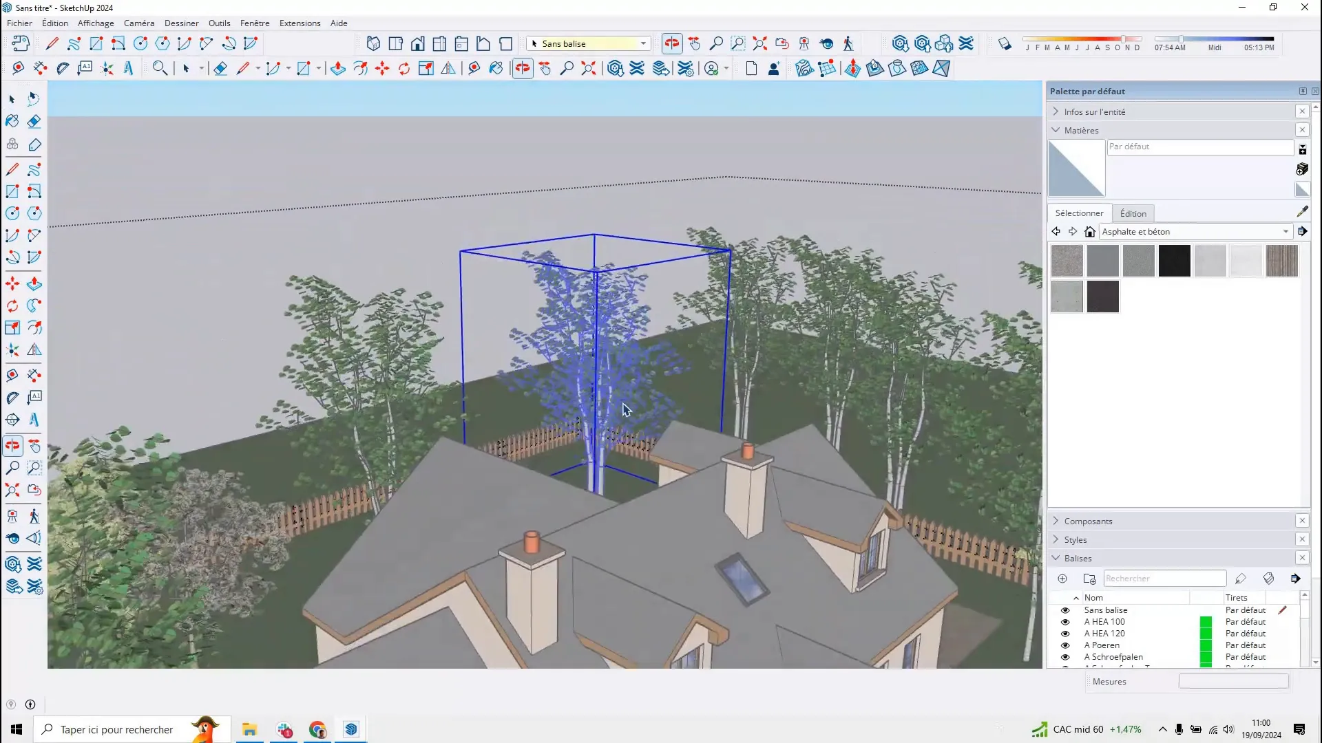Select the Line pencil tool in left toolbar
The height and width of the screenshot is (743, 1322).
pos(12,169)
